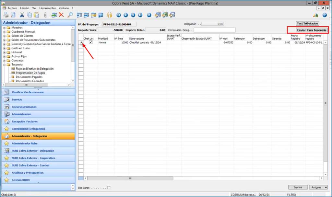Screen dimensions: 332x197
Task: Click the Test Tributacion button
Action: tap(307, 23)
